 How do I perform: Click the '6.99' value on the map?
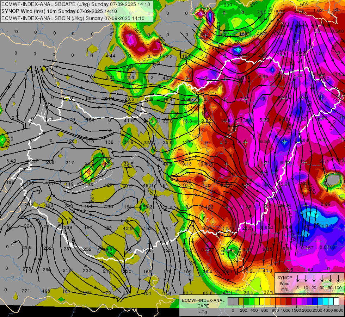point(326,204)
